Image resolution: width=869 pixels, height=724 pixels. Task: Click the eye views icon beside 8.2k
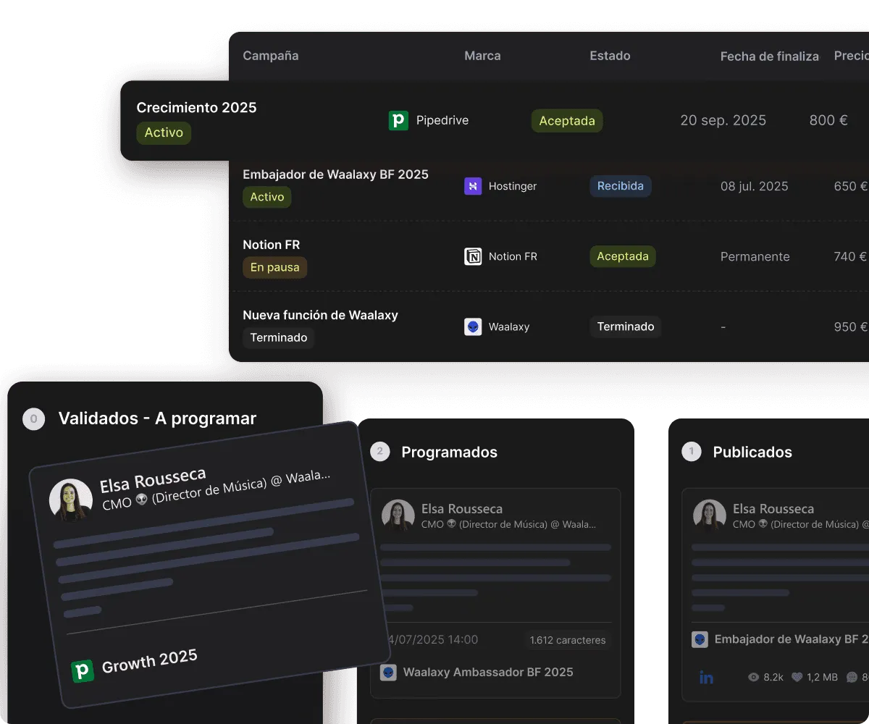754,678
